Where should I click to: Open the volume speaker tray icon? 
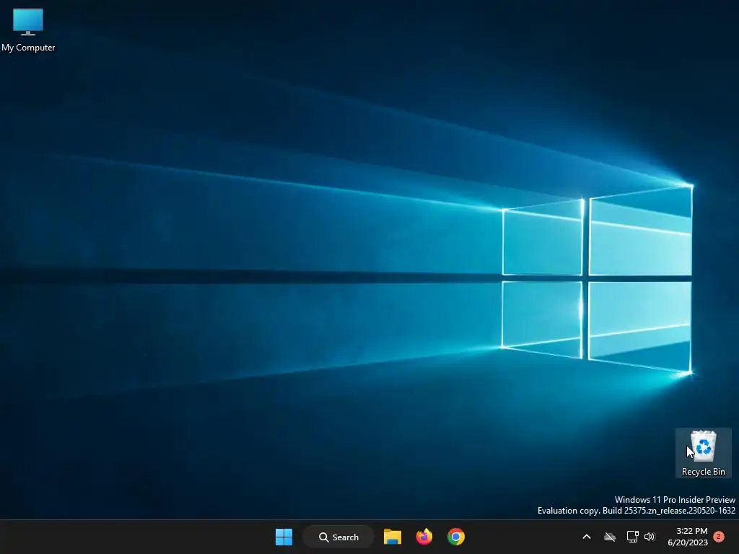pyautogui.click(x=650, y=537)
